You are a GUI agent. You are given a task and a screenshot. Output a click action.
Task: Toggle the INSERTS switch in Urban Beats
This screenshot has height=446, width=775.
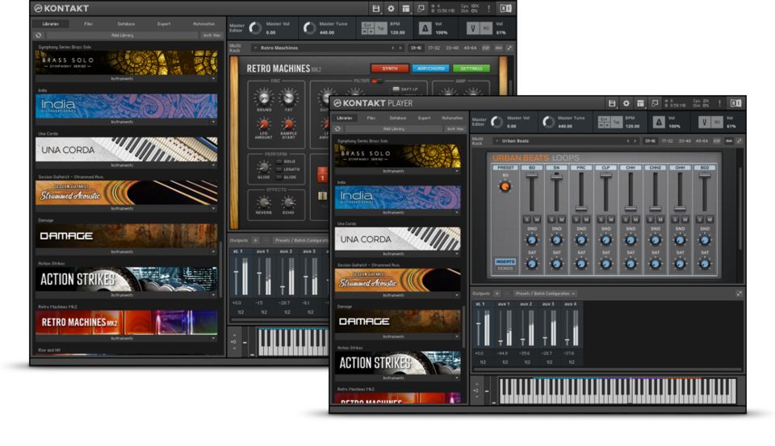(x=505, y=261)
